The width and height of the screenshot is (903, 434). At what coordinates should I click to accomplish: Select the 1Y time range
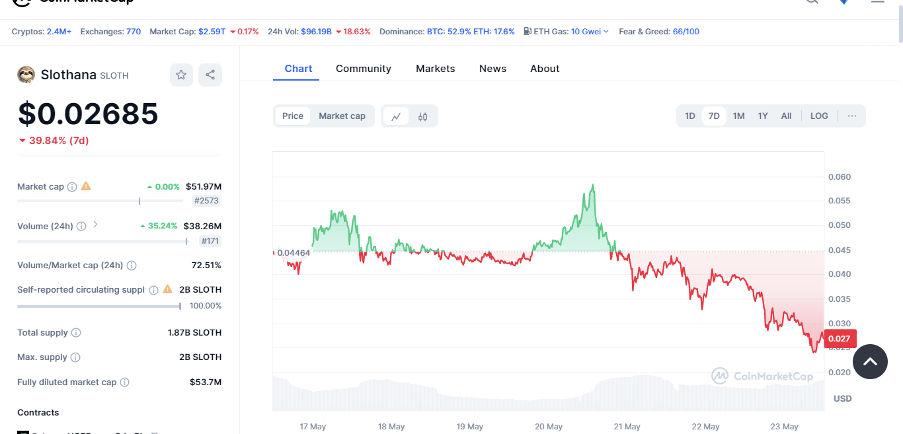click(x=763, y=116)
